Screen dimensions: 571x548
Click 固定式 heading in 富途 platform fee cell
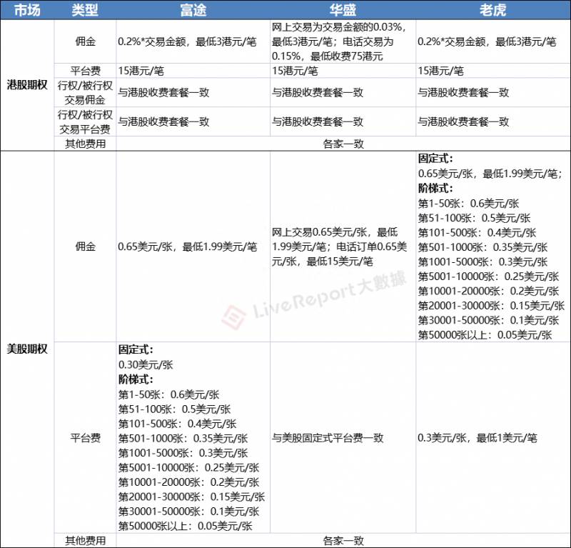coord(136,349)
